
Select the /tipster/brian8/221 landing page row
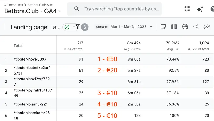31,104
